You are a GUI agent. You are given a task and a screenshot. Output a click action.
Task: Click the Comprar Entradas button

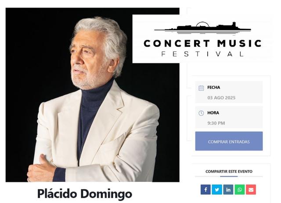tap(229, 141)
